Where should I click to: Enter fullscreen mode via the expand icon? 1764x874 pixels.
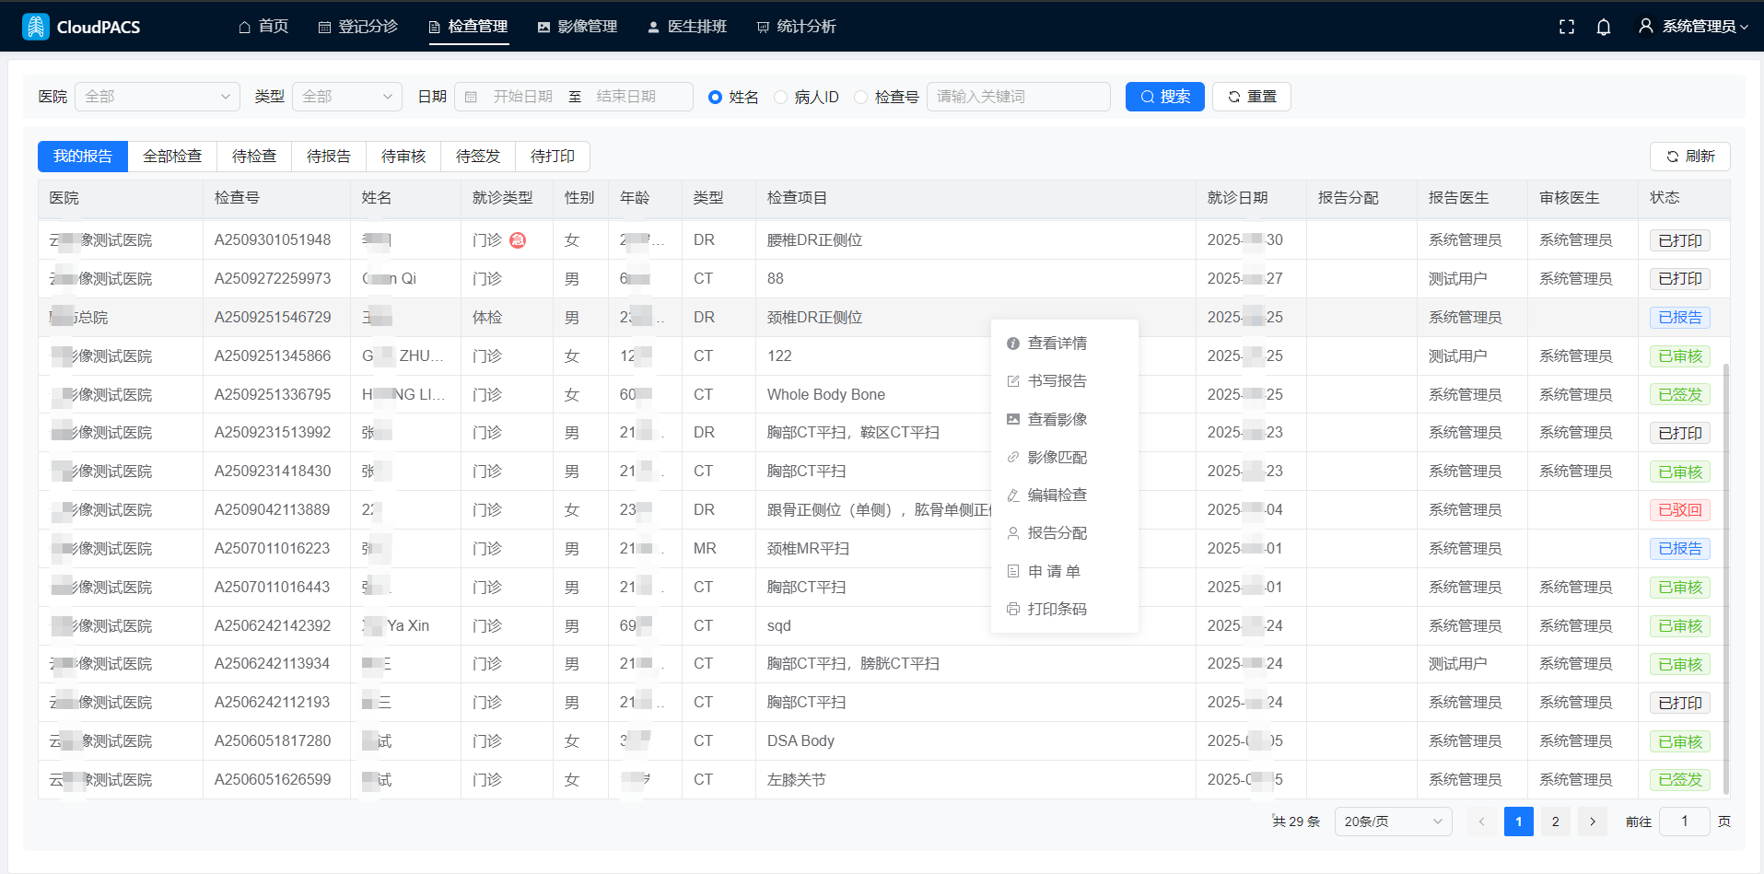pos(1566,27)
